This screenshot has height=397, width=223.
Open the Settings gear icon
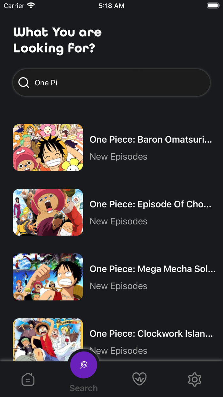click(x=195, y=379)
